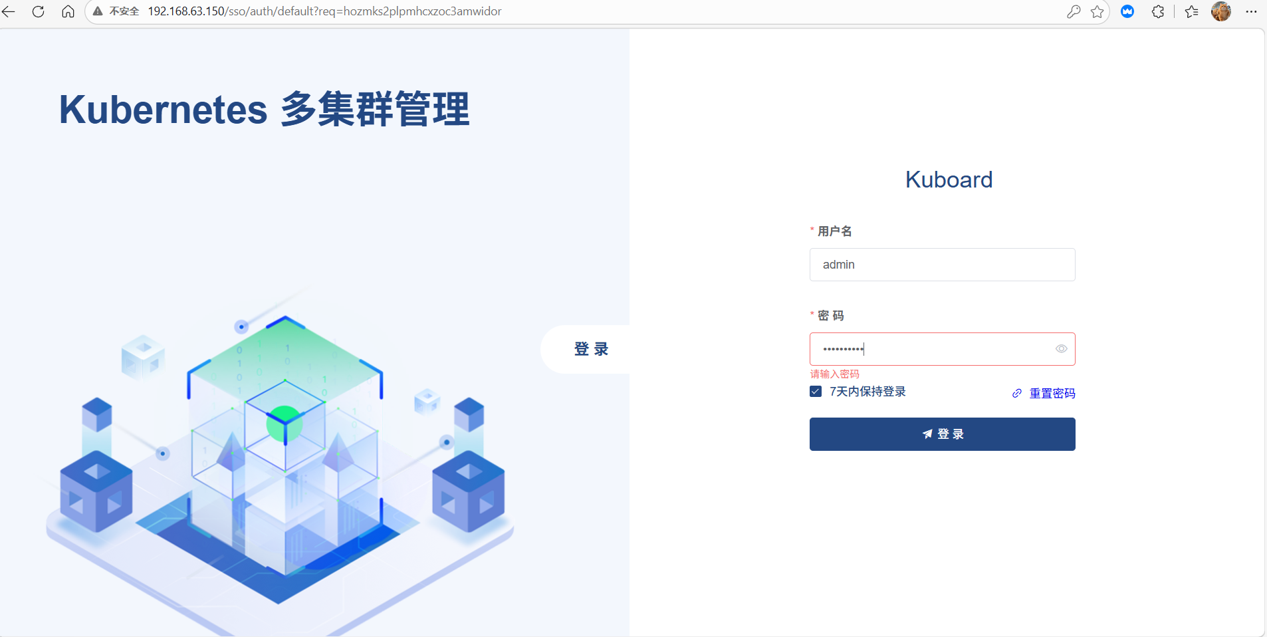Toggle password visibility eye icon
This screenshot has height=637, width=1267.
(x=1062, y=349)
